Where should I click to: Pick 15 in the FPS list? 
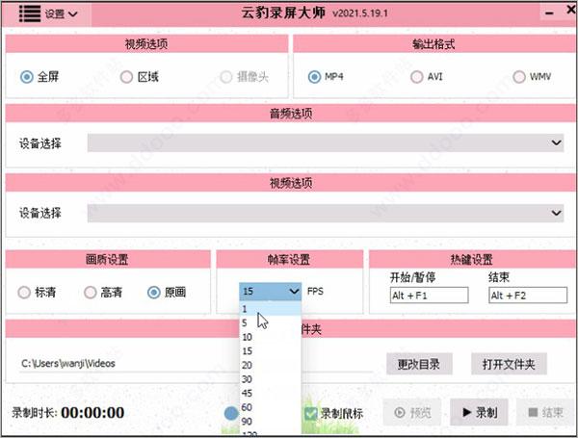[270, 351]
